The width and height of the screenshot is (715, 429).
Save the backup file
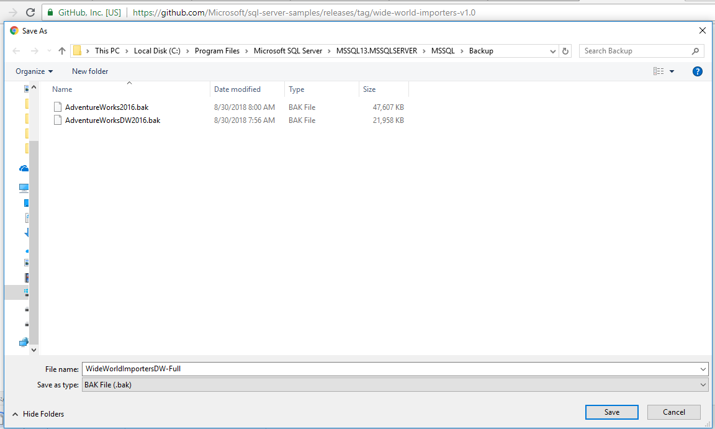coord(611,412)
